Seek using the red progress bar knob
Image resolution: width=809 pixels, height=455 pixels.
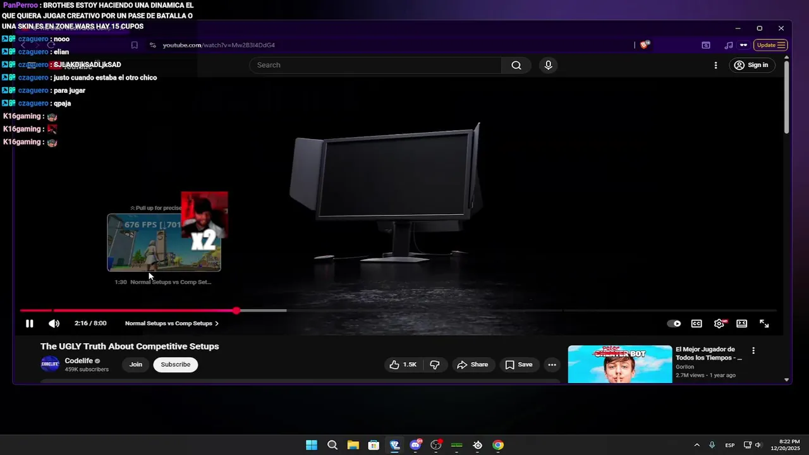pyautogui.click(x=236, y=310)
